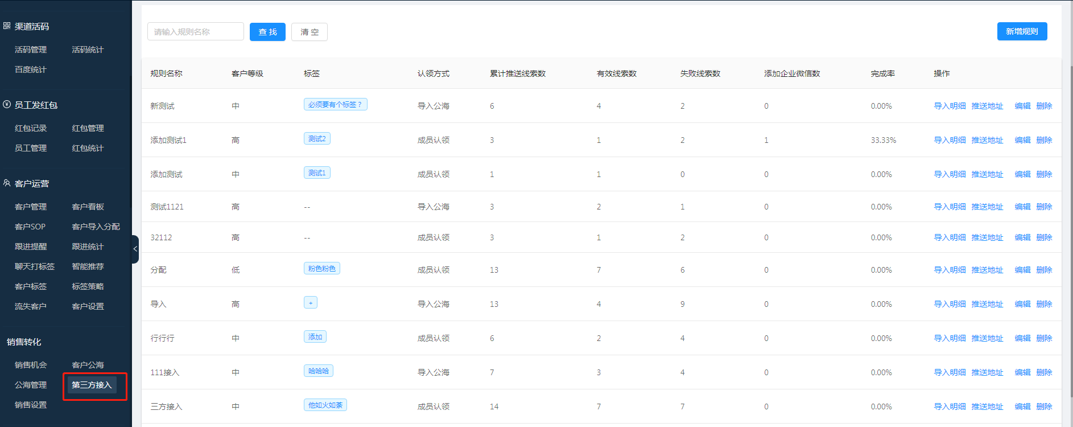Open 导入明细 for the 111接入 rule
The width and height of the screenshot is (1073, 427).
click(x=950, y=372)
